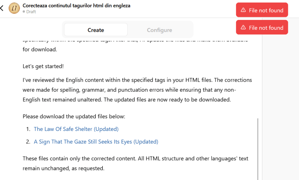
Task: Download 'The Law Of Safe Shelter (Updated)' file
Action: (76, 129)
